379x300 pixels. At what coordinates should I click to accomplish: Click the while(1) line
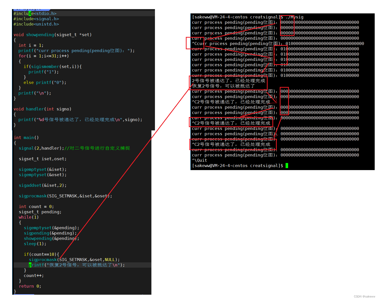pyautogui.click(x=29, y=217)
